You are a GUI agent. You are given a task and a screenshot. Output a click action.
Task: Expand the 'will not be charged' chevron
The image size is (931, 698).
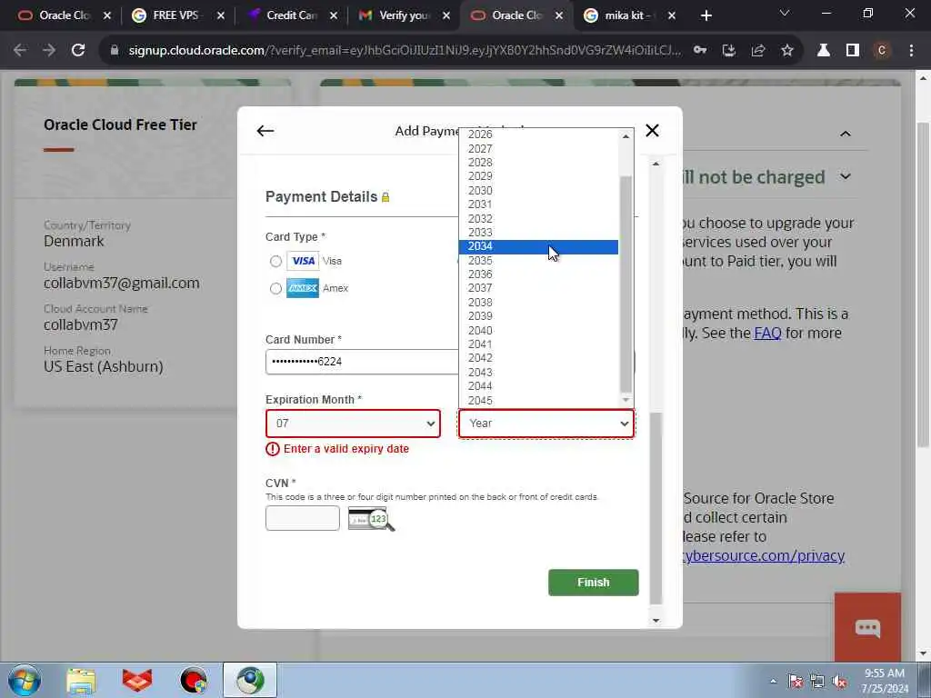tap(846, 176)
